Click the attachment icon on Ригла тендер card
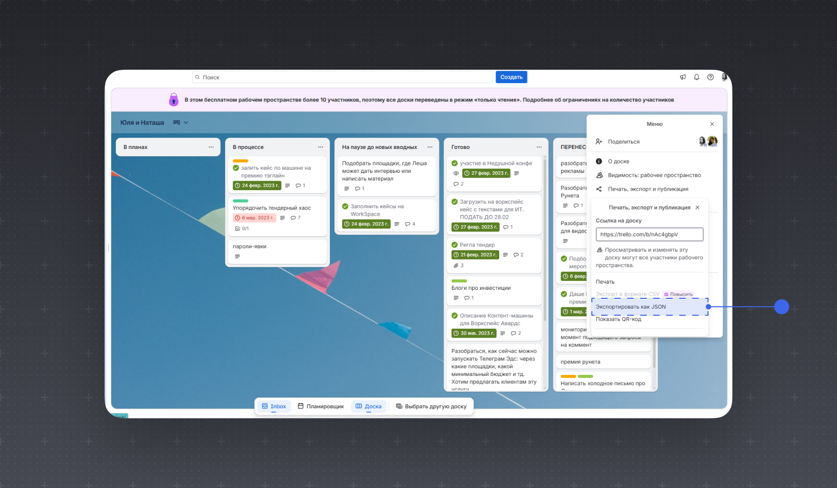The height and width of the screenshot is (488, 837). [x=456, y=265]
